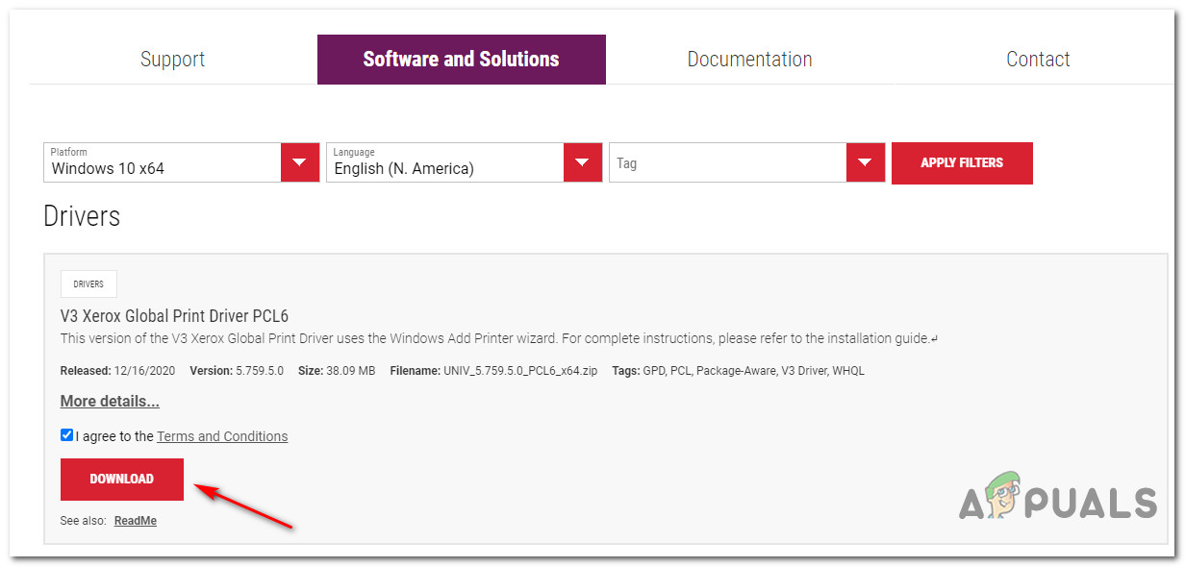Open the Contact tab

(1038, 60)
